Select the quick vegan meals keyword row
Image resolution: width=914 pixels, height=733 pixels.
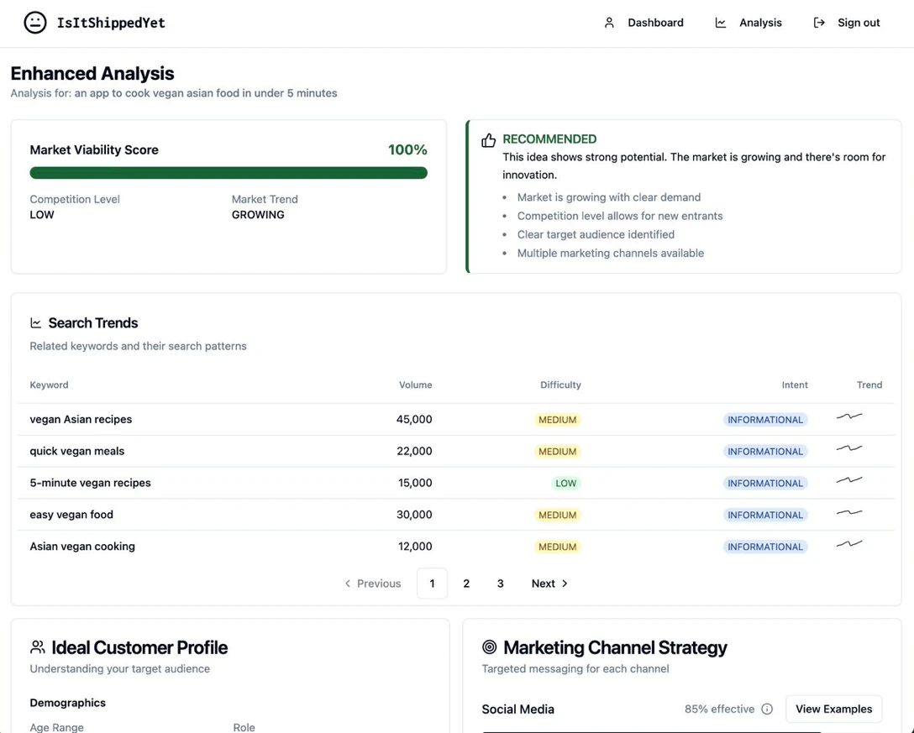point(77,451)
